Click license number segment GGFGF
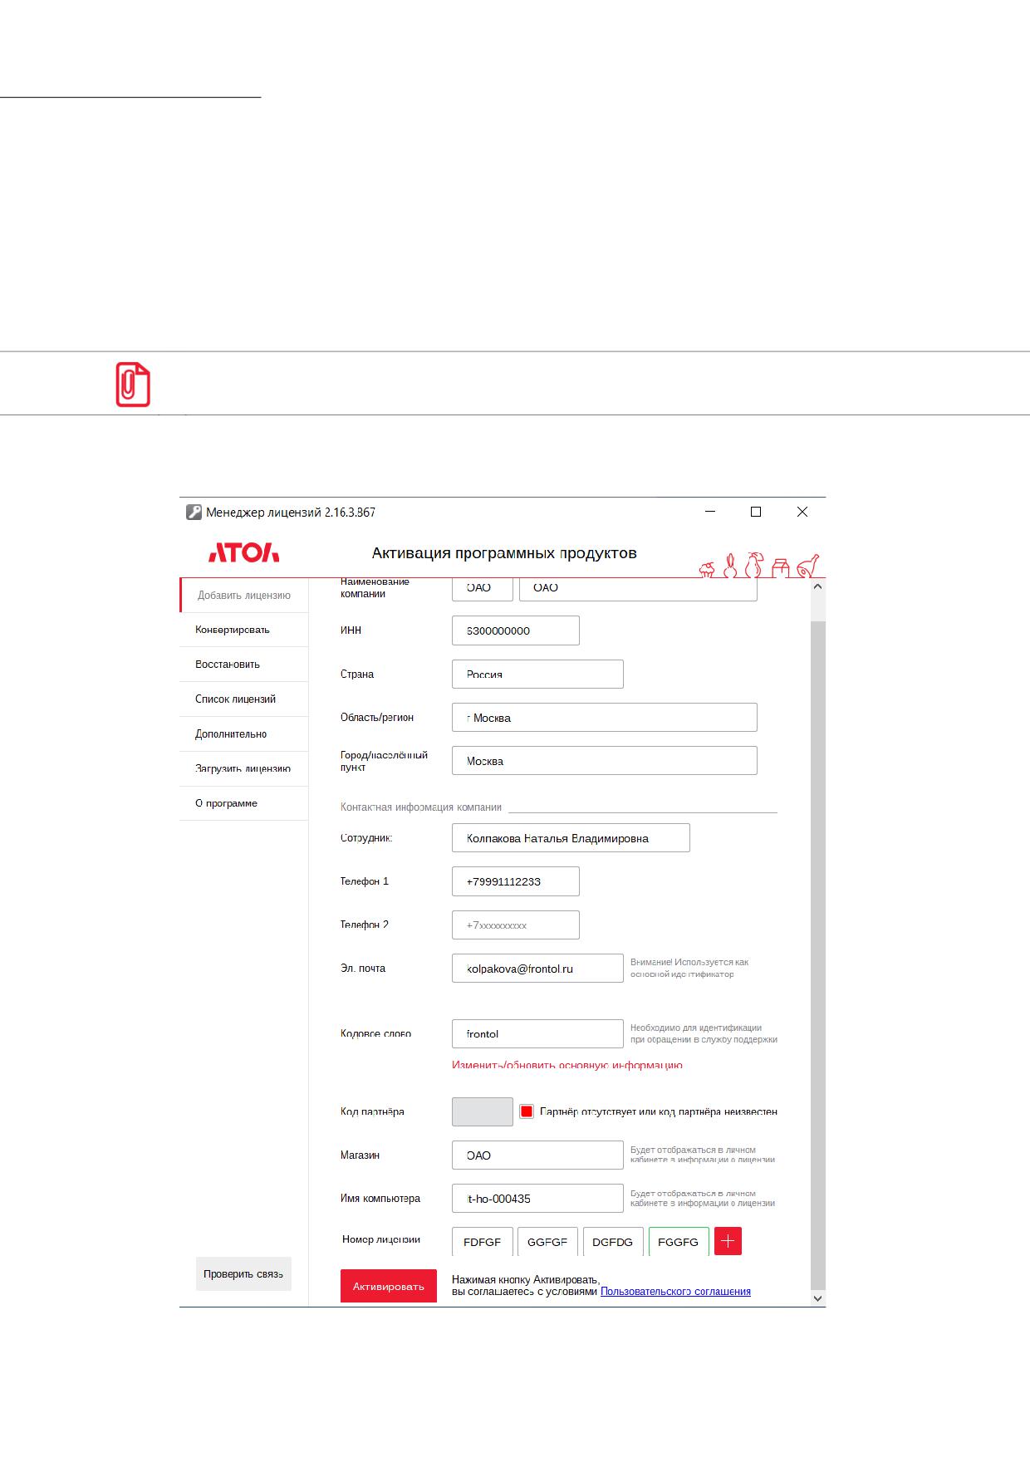 (547, 1242)
